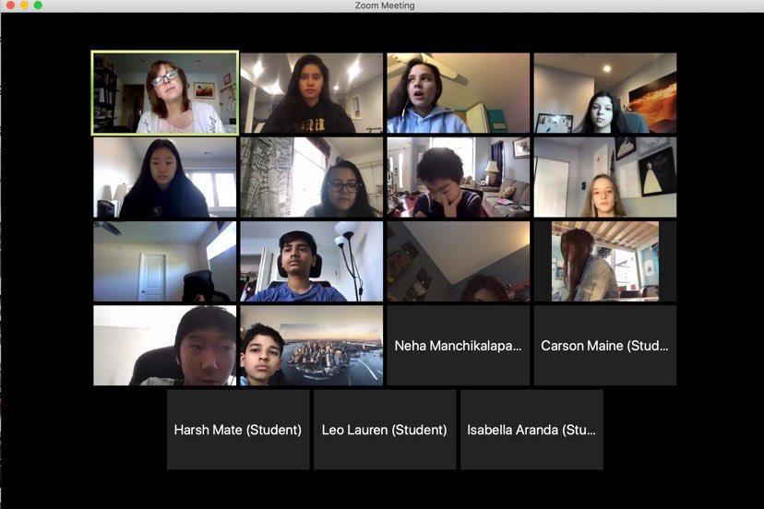The width and height of the screenshot is (764, 509).
Task: Click the video tile with patterned curtain and glasses wearer
Action: coord(311,177)
